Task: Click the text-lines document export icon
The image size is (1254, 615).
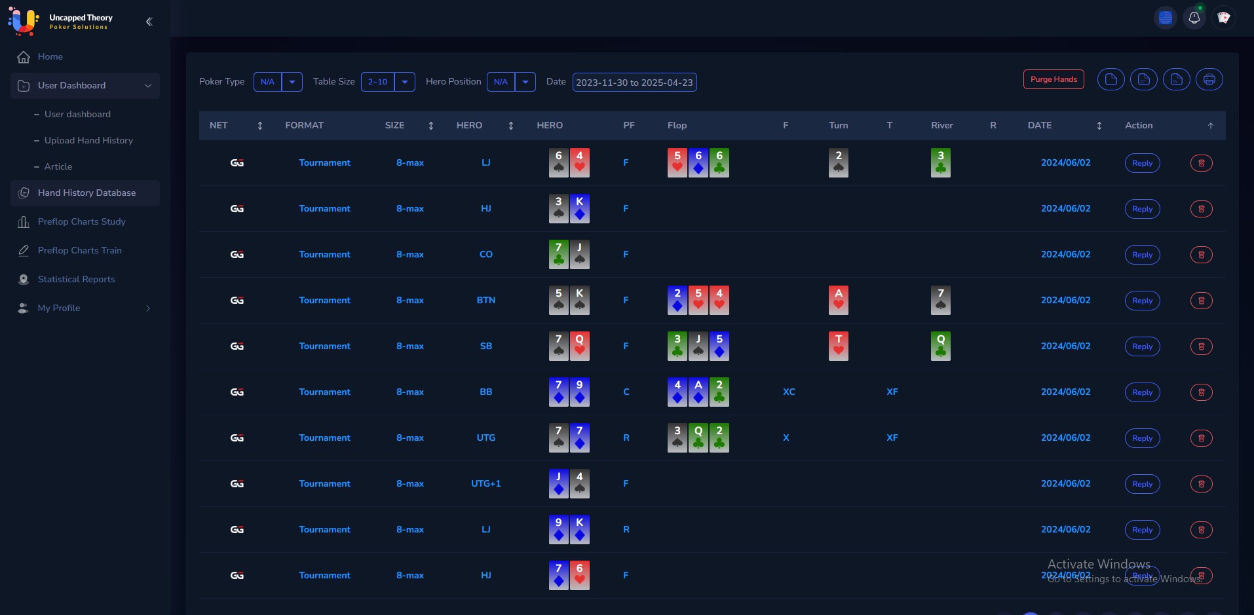Action: coord(1144,80)
